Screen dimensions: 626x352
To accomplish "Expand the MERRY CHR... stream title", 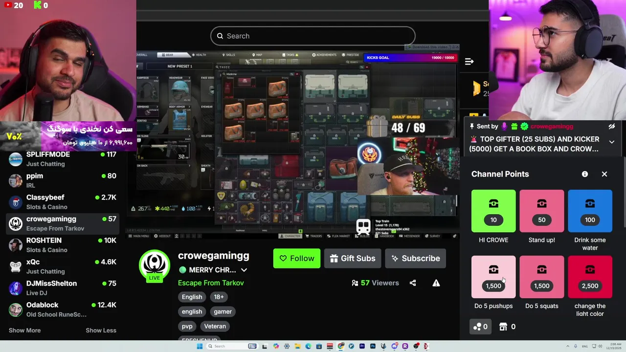I will click(244, 270).
